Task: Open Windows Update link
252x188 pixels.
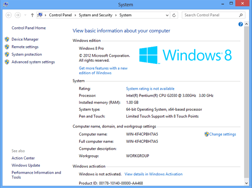Action: point(26,165)
